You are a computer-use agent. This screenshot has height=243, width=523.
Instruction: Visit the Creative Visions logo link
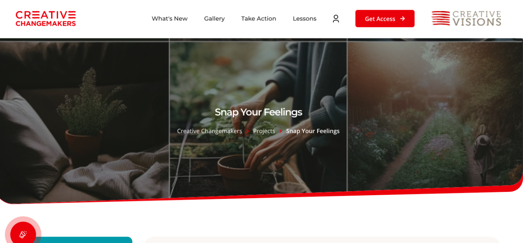(466, 18)
